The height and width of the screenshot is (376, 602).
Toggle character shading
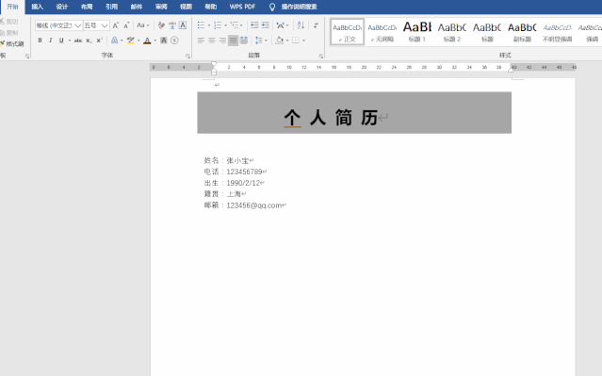[x=164, y=41]
